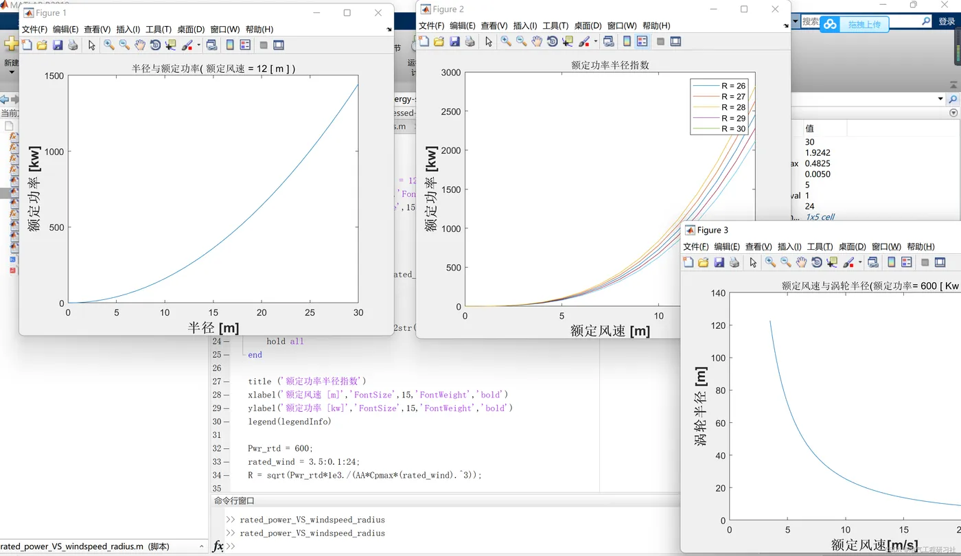The image size is (961, 556).
Task: Open 窗口(W) menu in Figure 3
Action: click(886, 246)
